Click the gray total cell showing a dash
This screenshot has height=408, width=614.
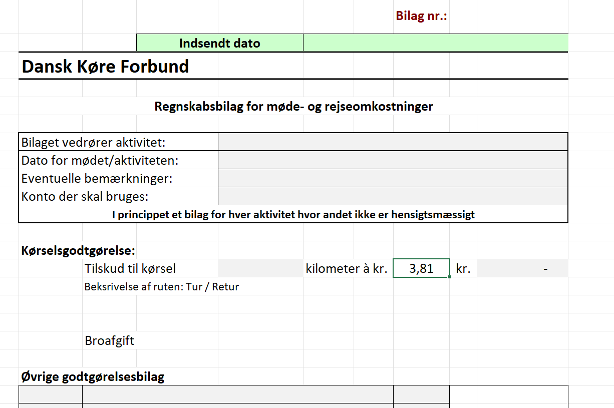pyautogui.click(x=522, y=268)
